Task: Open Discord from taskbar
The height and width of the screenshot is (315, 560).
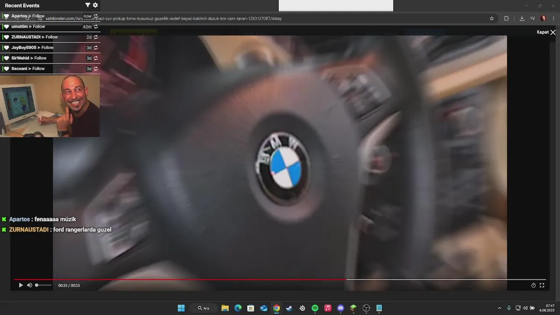Action: [x=341, y=308]
